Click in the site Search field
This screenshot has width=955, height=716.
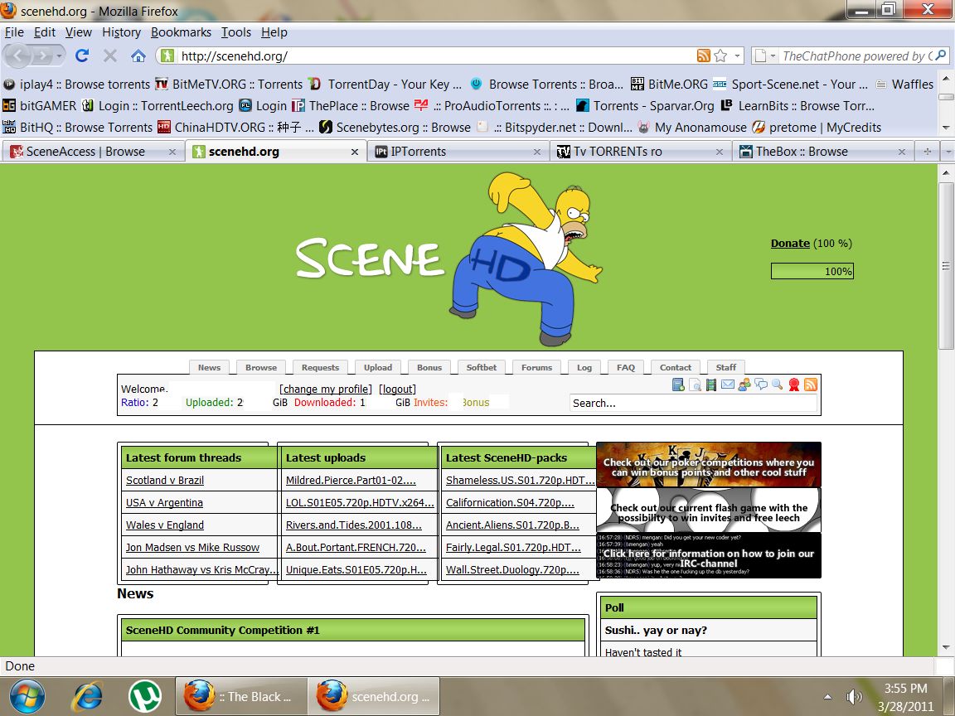692,403
